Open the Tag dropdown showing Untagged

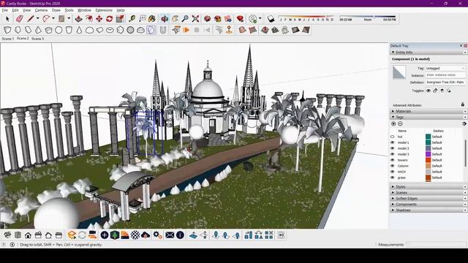point(445,68)
